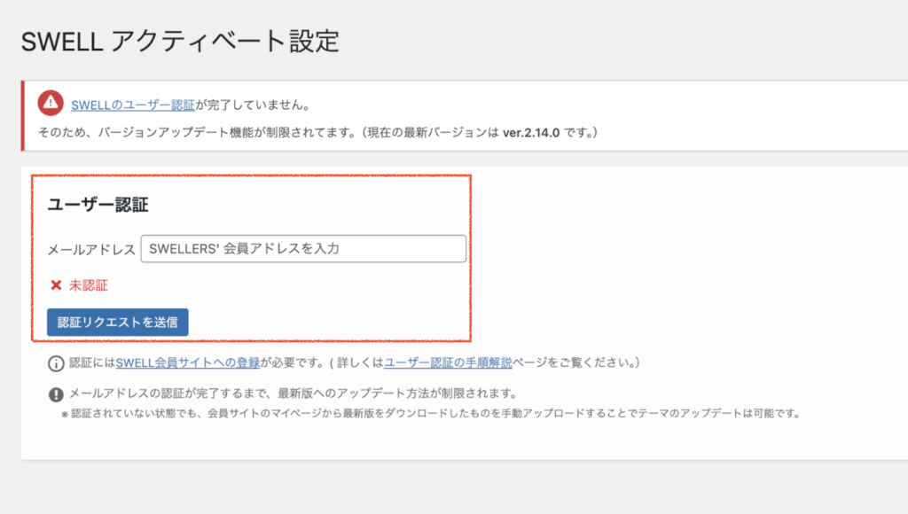Open the SWELLのユーザー認証 link
This screenshot has height=514, width=908.
(133, 105)
